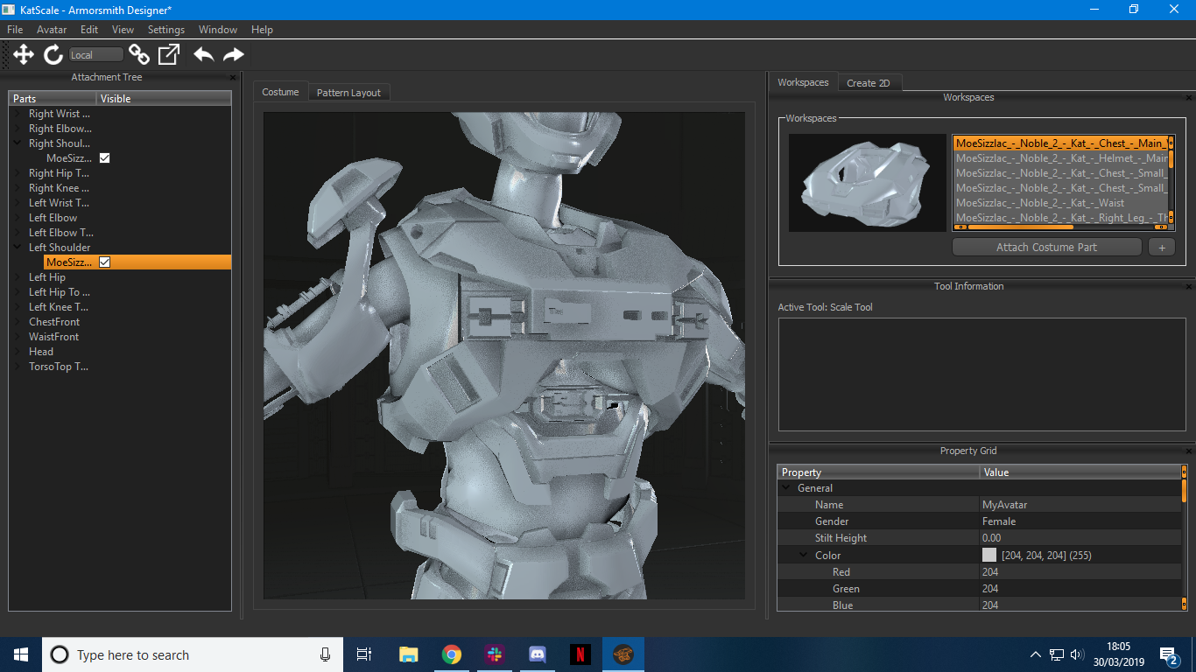Open the View menu
The image size is (1196, 672).
(x=123, y=30)
